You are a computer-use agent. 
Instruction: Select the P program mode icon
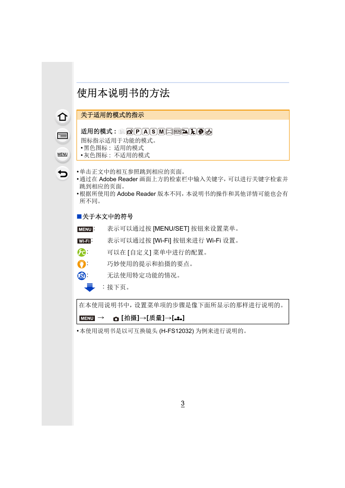pyautogui.click(x=138, y=132)
